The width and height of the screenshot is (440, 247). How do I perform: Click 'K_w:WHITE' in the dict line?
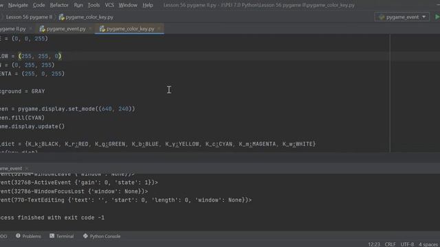(x=298, y=144)
